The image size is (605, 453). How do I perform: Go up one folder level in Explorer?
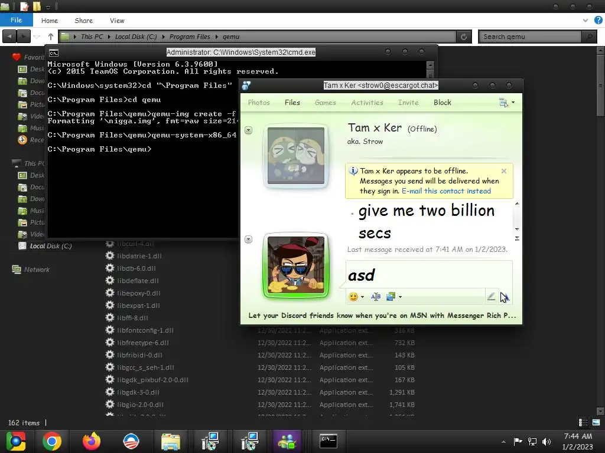coord(51,37)
